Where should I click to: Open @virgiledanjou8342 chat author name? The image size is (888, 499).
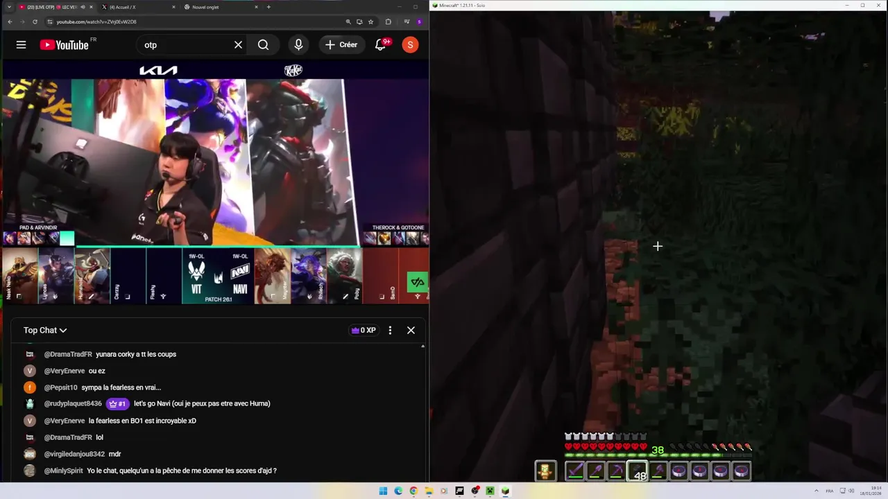tap(74, 454)
